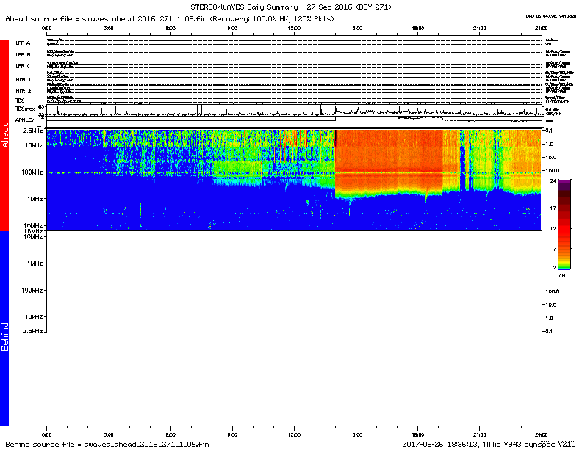Click the 100kHz label in Ahead spectrogram
582x449 pixels.
(x=31, y=172)
